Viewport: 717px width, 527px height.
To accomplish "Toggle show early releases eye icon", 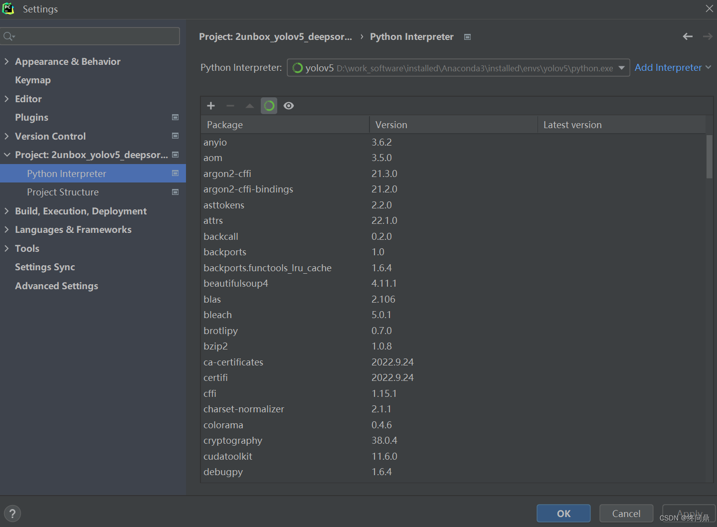I will [x=289, y=106].
